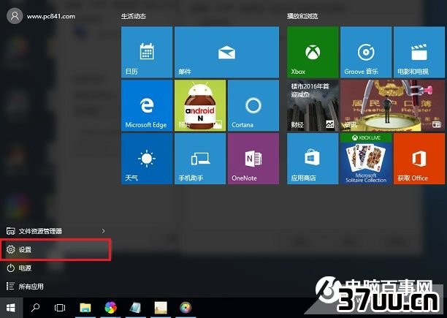Click the picture thumbnail taskbar app
This screenshot has height=318, width=447.
161,308
